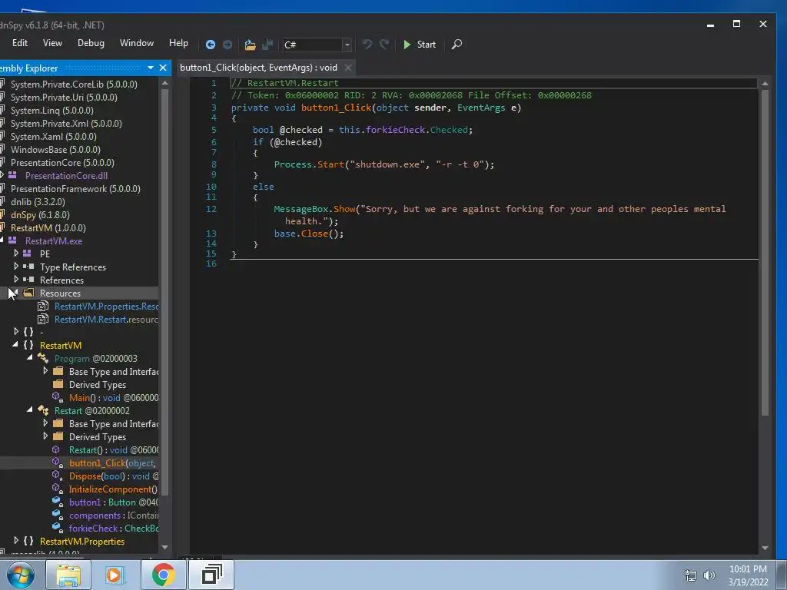Click the navigate forward arrow icon
This screenshot has width=787, height=590.
(227, 45)
